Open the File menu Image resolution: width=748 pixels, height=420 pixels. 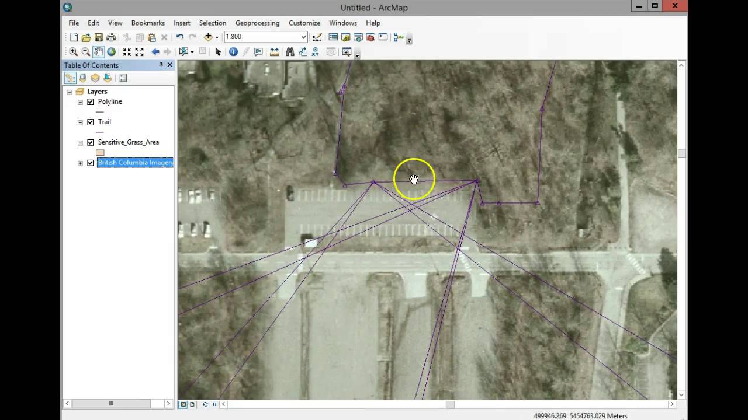(74, 23)
